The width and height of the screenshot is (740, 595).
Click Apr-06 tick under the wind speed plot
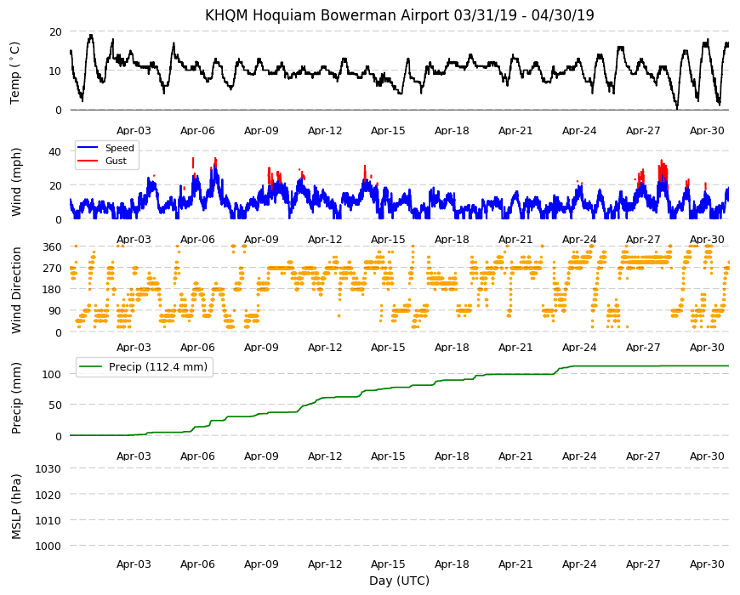[197, 239]
